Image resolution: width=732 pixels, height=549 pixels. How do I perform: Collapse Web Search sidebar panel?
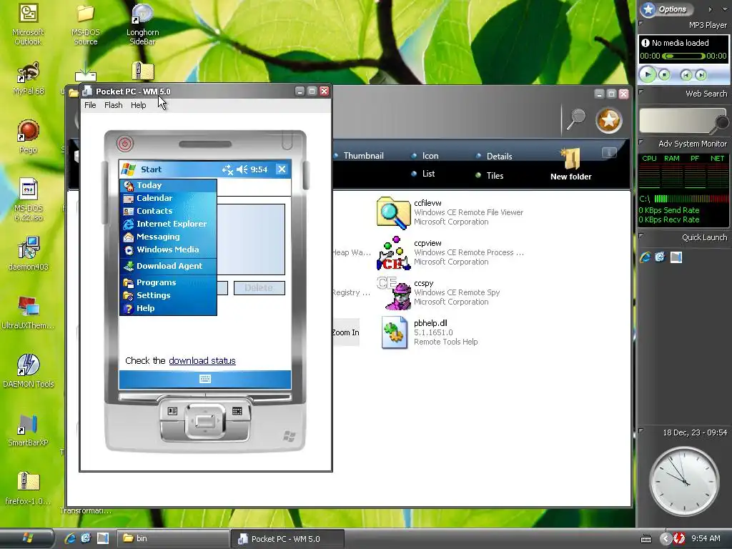(x=641, y=91)
